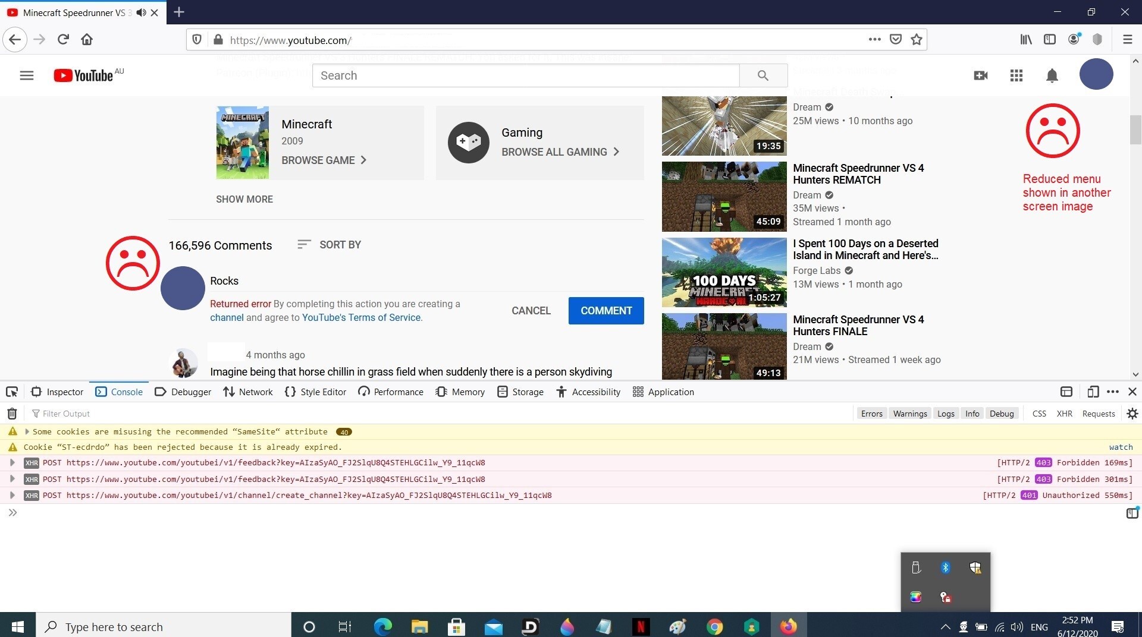Toggle the Errors filter in console
The height and width of the screenshot is (637, 1142).
(871, 414)
